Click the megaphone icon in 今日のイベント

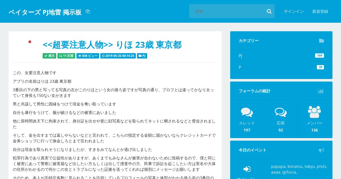coord(321,150)
